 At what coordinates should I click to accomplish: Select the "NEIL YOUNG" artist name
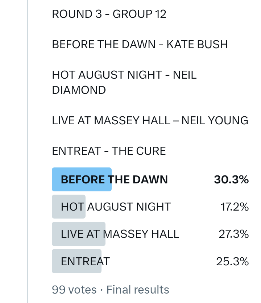215,120
